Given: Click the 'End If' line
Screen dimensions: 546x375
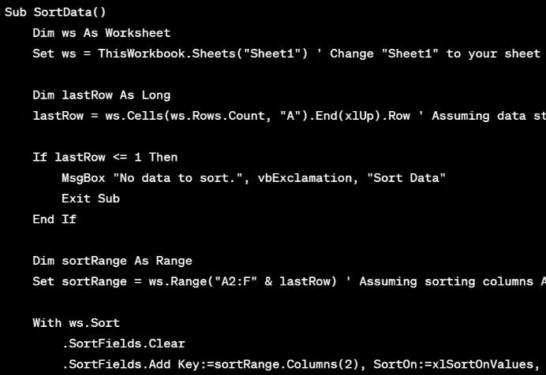Looking at the screenshot, I should coord(54,219).
